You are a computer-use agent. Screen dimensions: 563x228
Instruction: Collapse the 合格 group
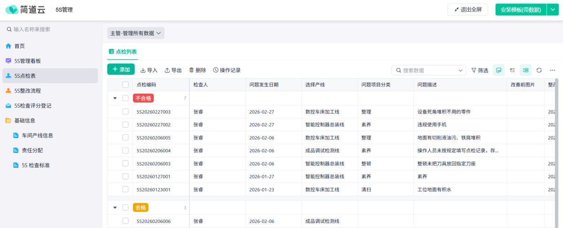pyautogui.click(x=115, y=207)
